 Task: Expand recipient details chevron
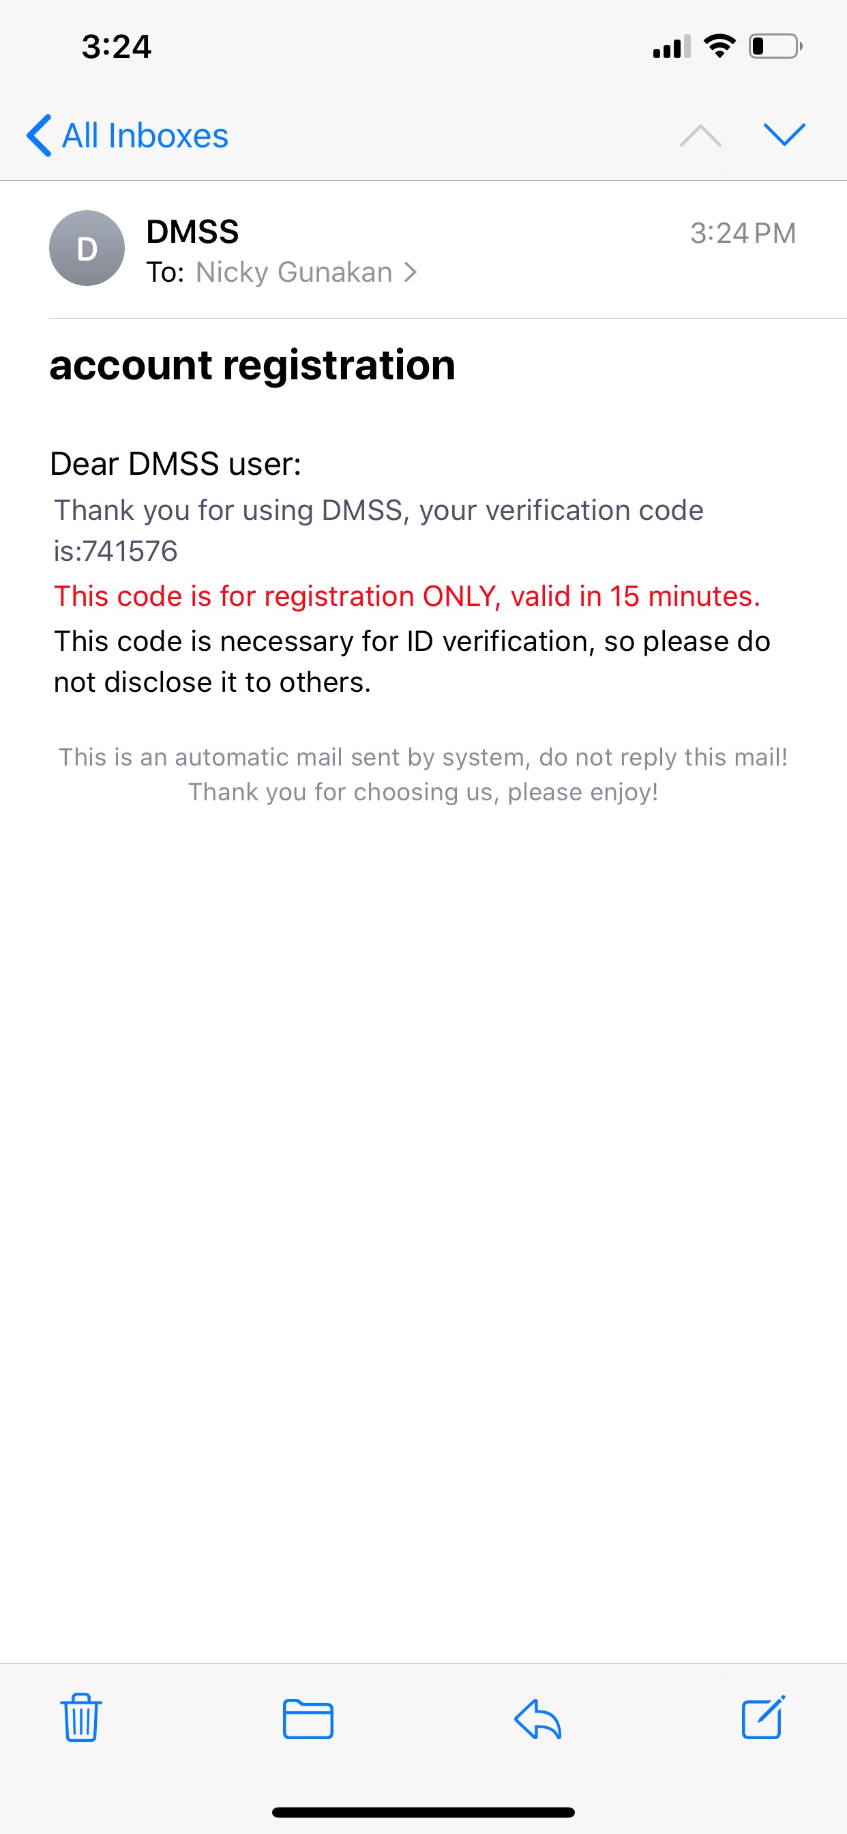[411, 272]
